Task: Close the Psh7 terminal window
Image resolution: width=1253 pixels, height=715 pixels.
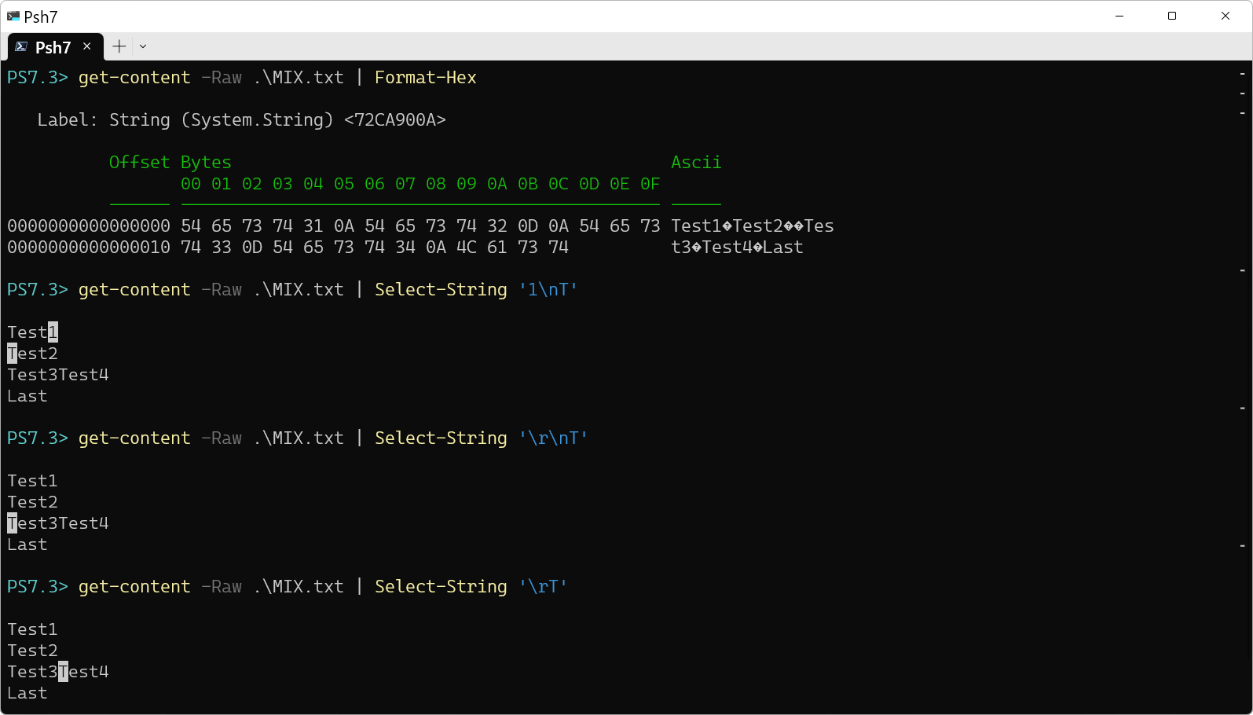Action: point(1226,16)
